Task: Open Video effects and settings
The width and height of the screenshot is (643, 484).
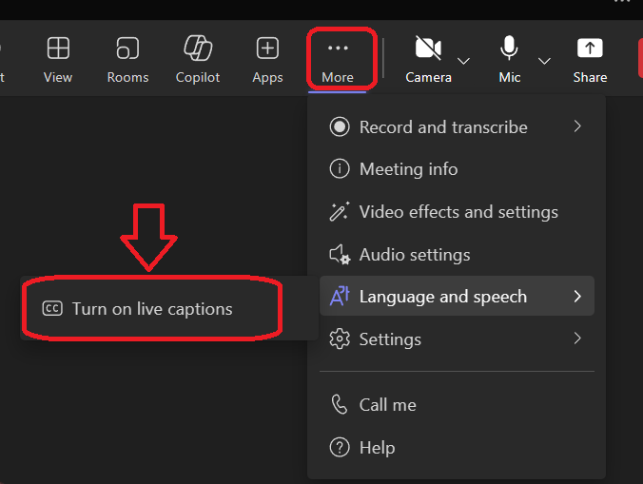Action: click(457, 212)
